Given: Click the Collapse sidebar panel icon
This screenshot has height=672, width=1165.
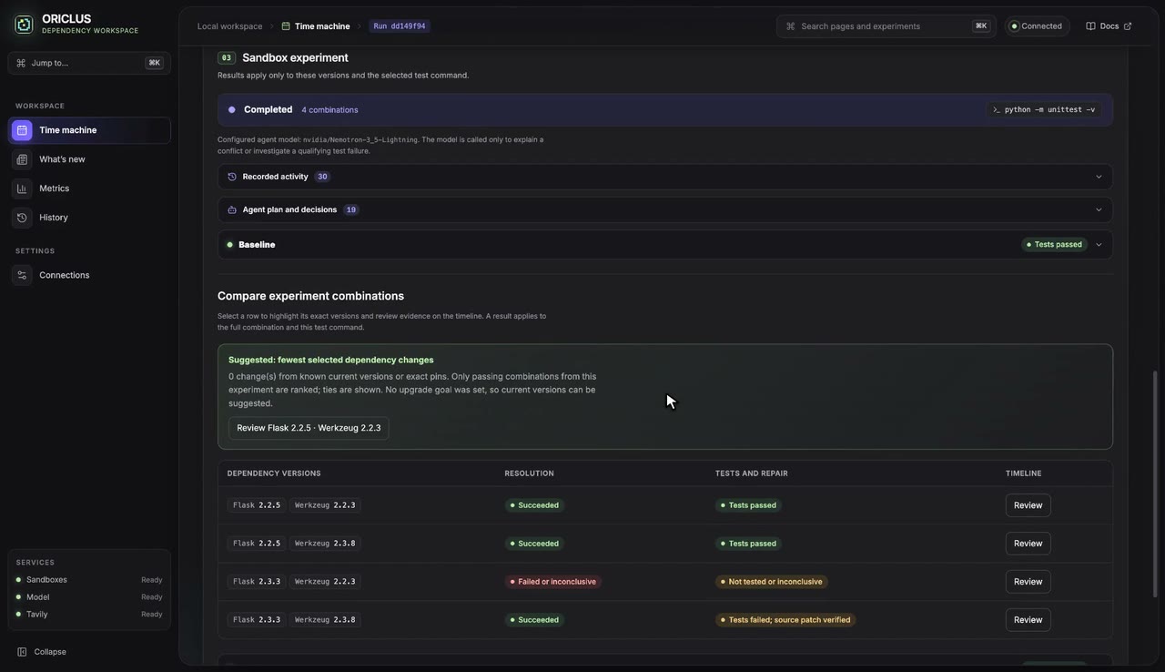Looking at the screenshot, I should pyautogui.click(x=22, y=652).
